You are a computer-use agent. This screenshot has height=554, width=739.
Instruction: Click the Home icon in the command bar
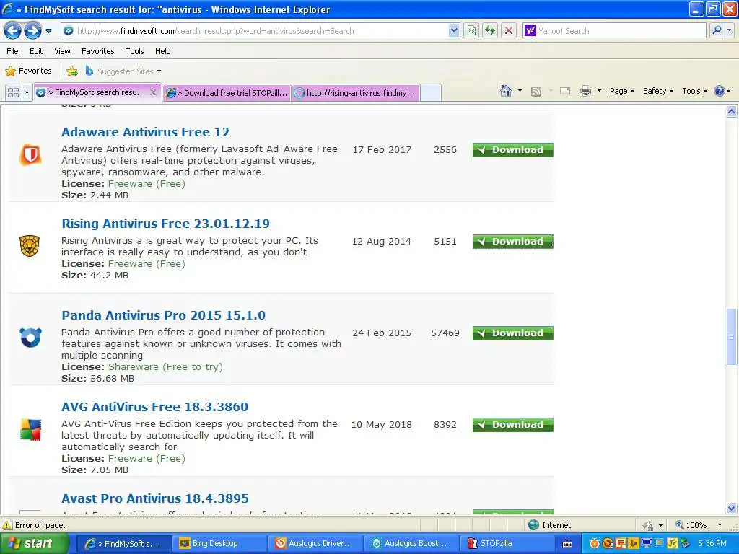(x=506, y=91)
